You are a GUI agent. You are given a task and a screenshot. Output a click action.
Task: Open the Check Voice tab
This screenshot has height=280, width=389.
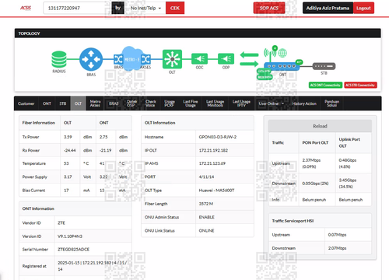[x=151, y=103]
